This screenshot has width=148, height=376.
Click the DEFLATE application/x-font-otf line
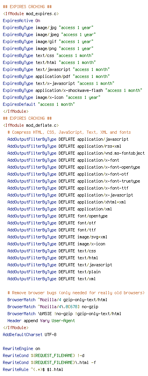68,174
